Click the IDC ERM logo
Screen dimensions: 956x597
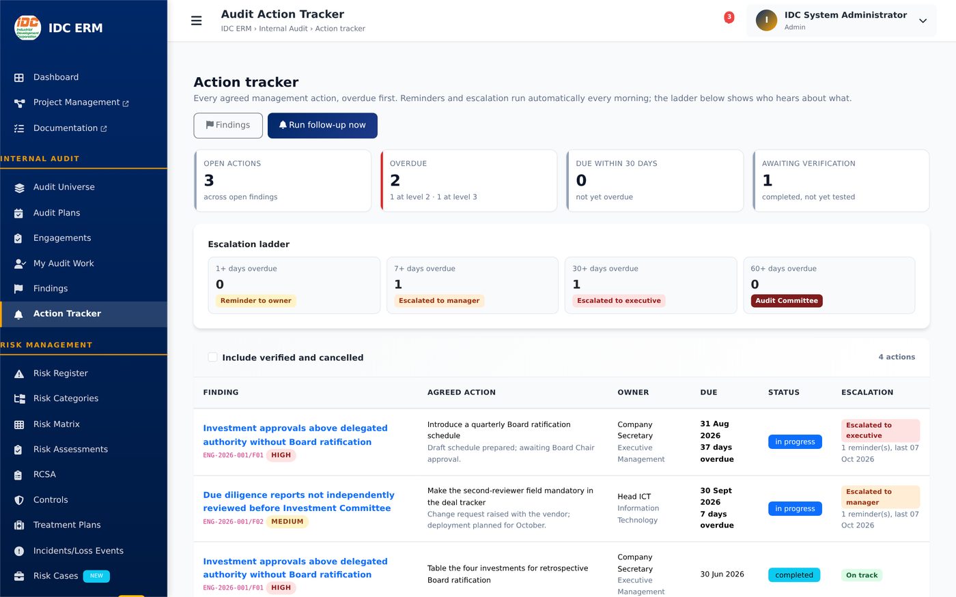27,27
